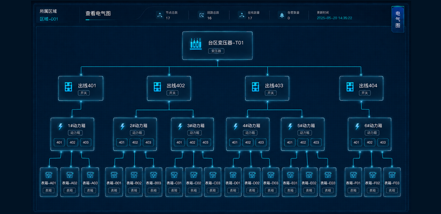441x214 pixels.
Task: Click the 变压器 tag under 台区变压器-T01
Action: click(x=216, y=51)
